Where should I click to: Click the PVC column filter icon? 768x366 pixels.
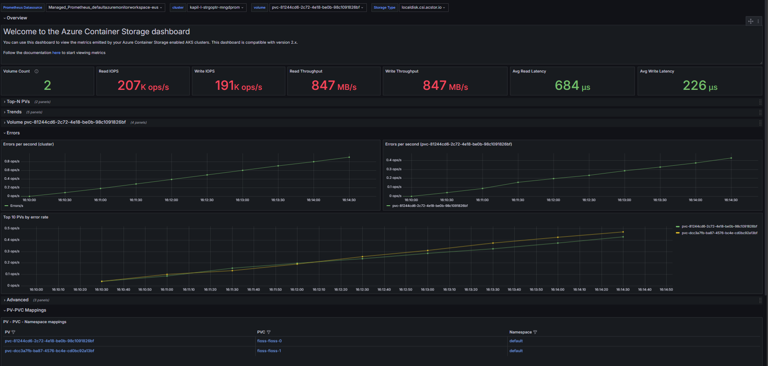[x=269, y=332]
